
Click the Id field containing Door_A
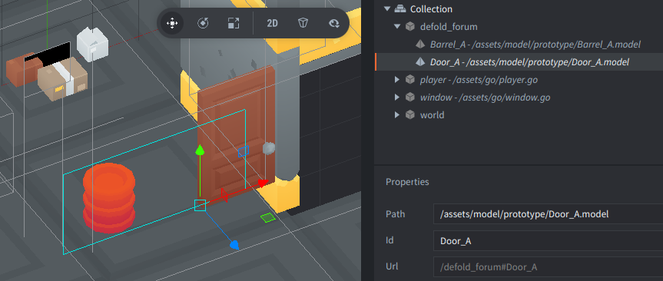[x=548, y=241]
